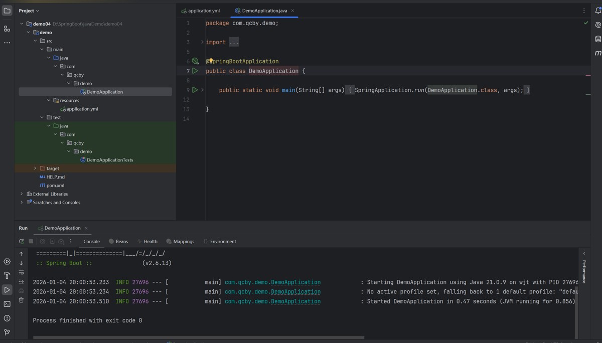602x343 pixels.
Task: Toggle soft-wrap in the console
Action: (21, 272)
